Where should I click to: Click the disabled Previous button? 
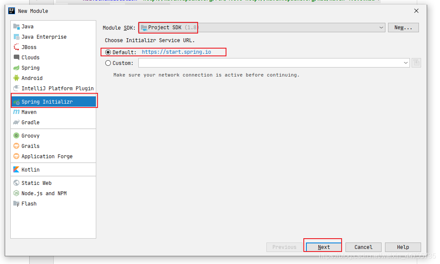[x=284, y=247]
